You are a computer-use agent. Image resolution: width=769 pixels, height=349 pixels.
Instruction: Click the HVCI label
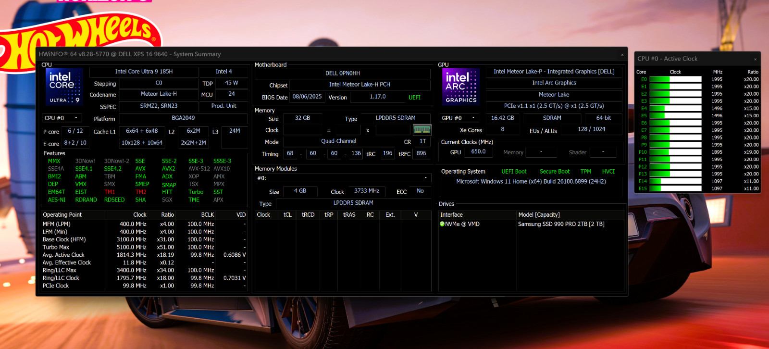608,172
